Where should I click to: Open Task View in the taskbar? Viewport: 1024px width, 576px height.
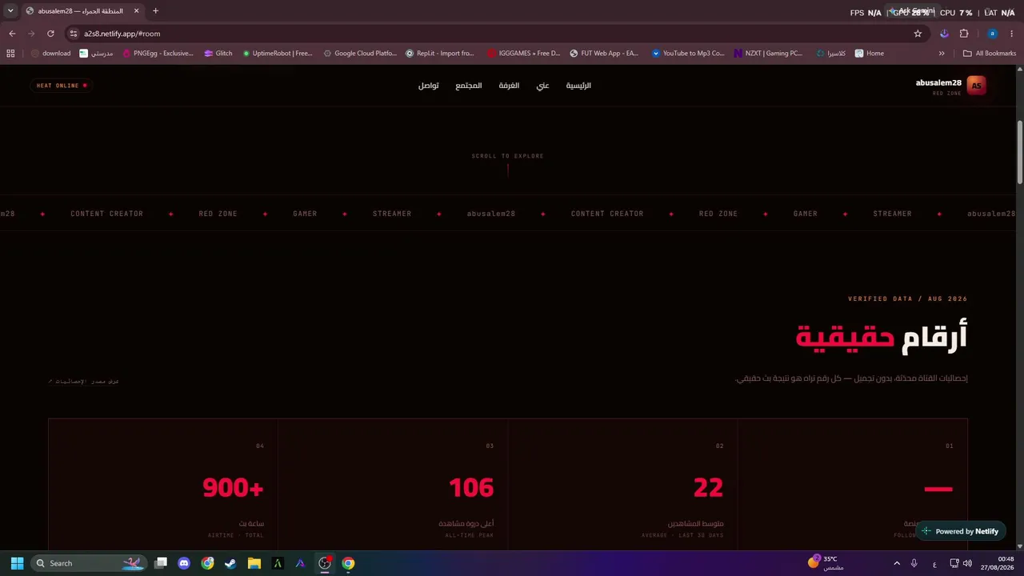click(x=161, y=563)
